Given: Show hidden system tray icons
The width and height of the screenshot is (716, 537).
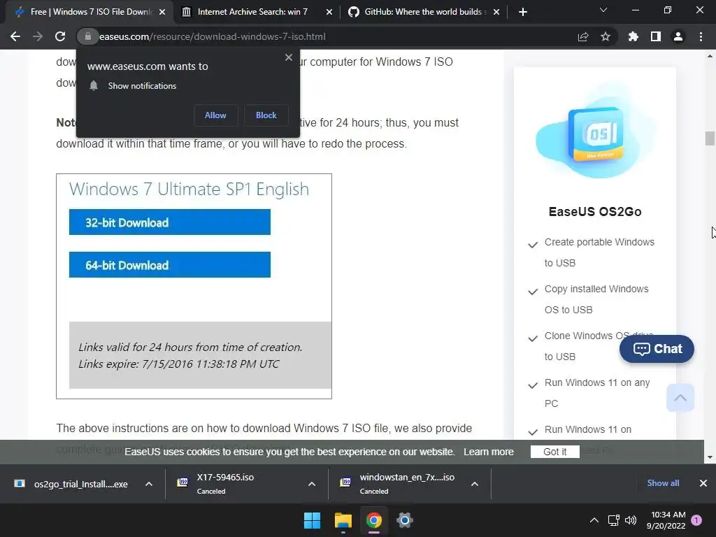Looking at the screenshot, I should click(x=594, y=520).
